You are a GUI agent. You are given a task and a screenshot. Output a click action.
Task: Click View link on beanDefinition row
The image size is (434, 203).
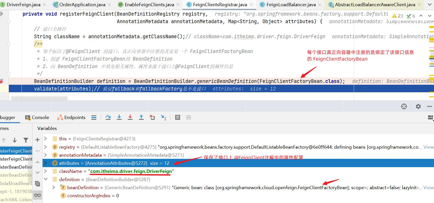tap(429, 187)
